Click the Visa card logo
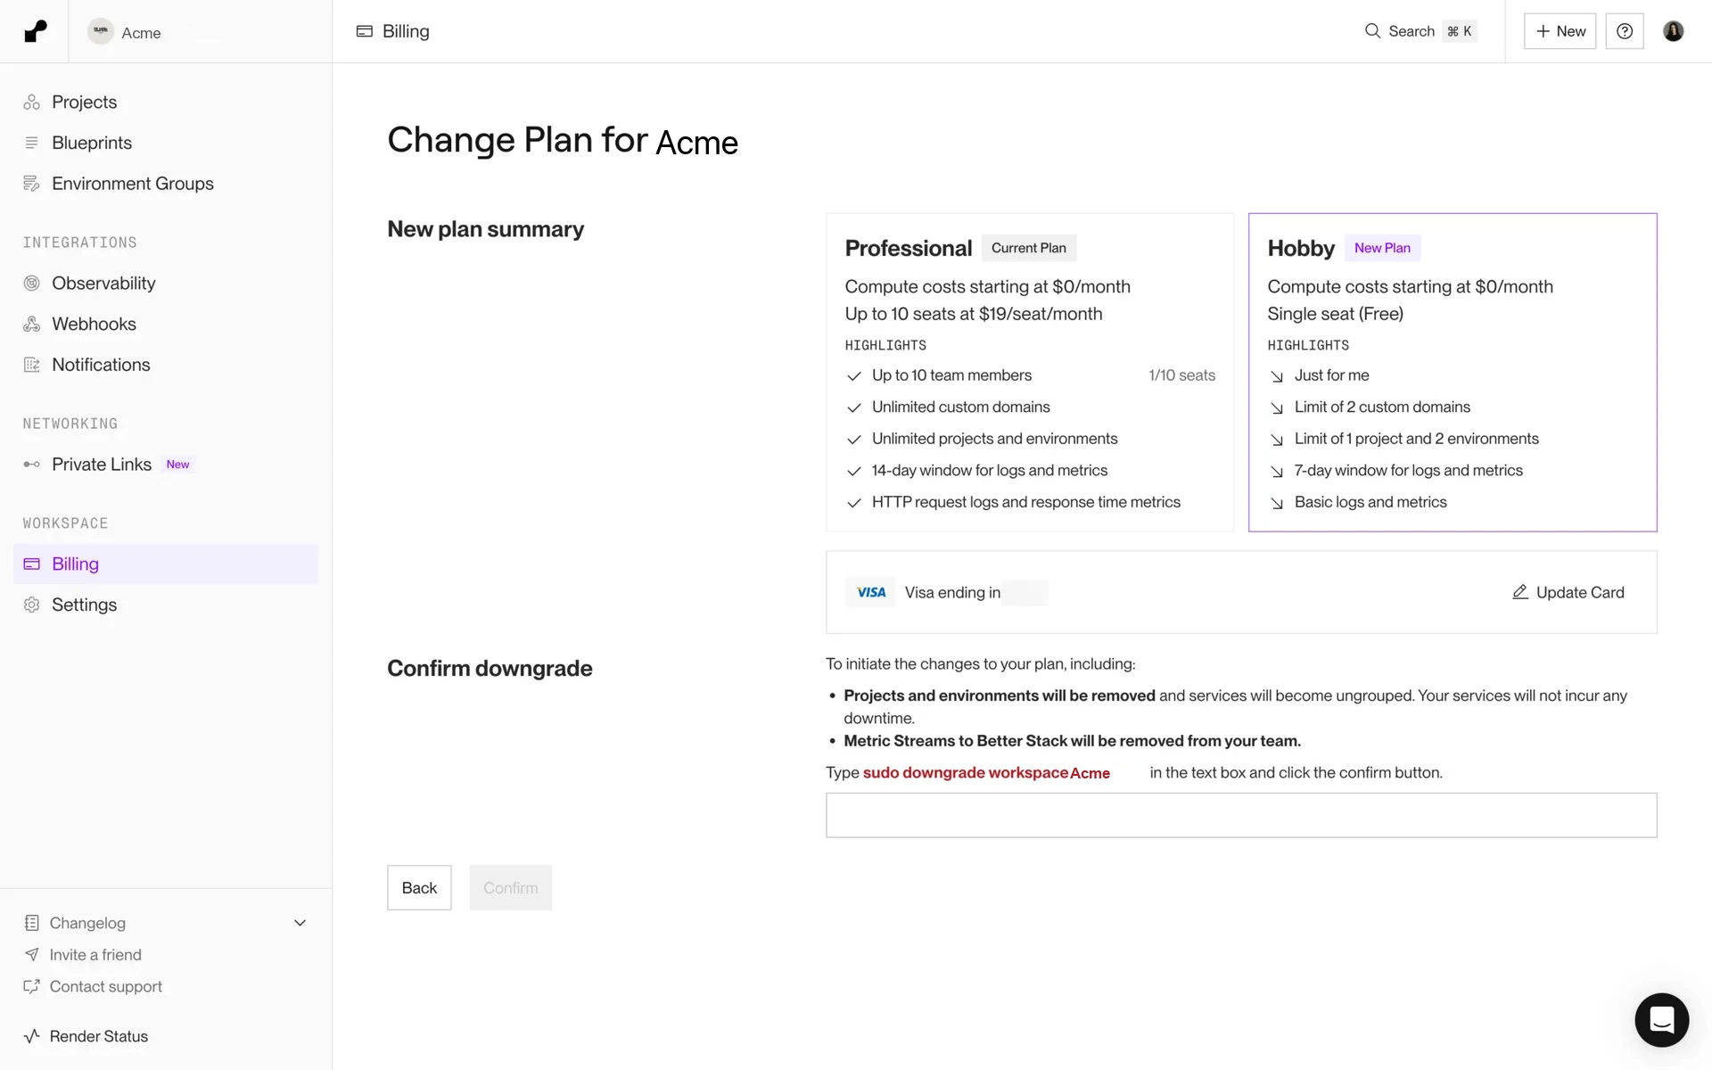 [870, 593]
